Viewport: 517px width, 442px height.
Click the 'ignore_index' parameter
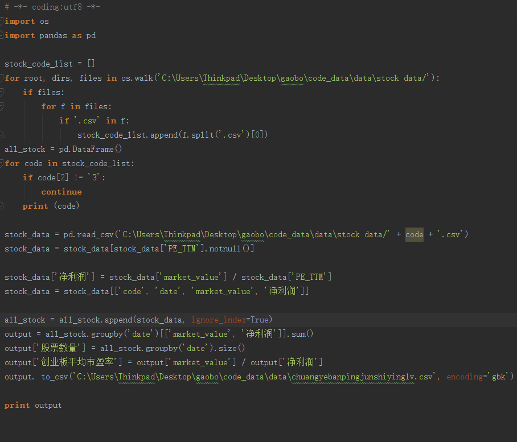(219, 320)
